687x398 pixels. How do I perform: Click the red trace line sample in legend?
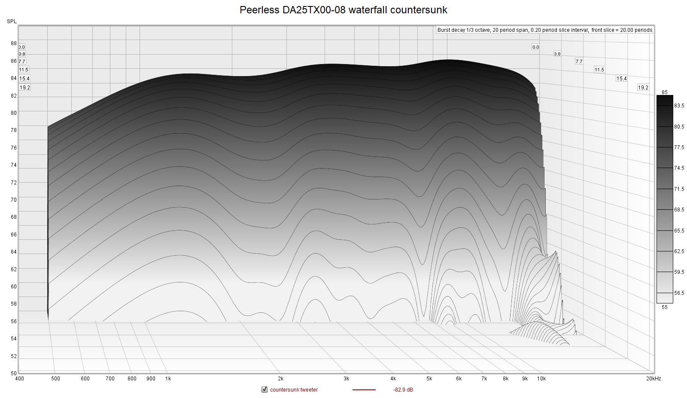[364, 390]
